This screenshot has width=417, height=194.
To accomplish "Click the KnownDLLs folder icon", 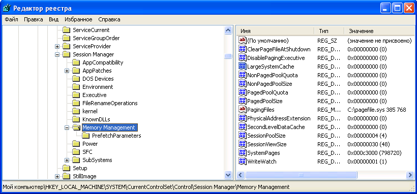I will pos(76,119).
